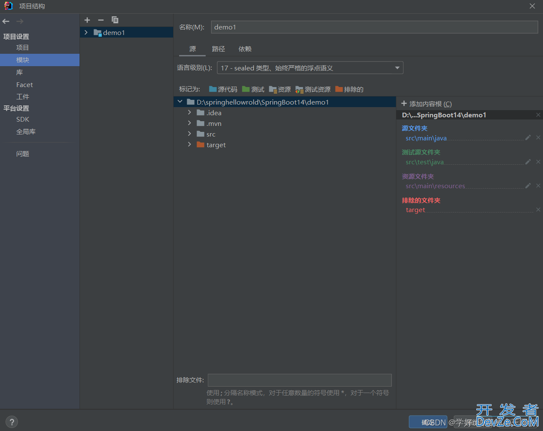Expand the src folder
This screenshot has height=431, width=543.
pos(189,134)
